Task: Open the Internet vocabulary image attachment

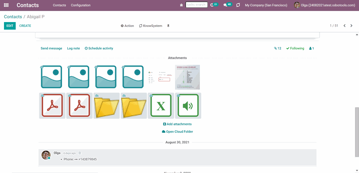Action: pyautogui.click(x=187, y=77)
